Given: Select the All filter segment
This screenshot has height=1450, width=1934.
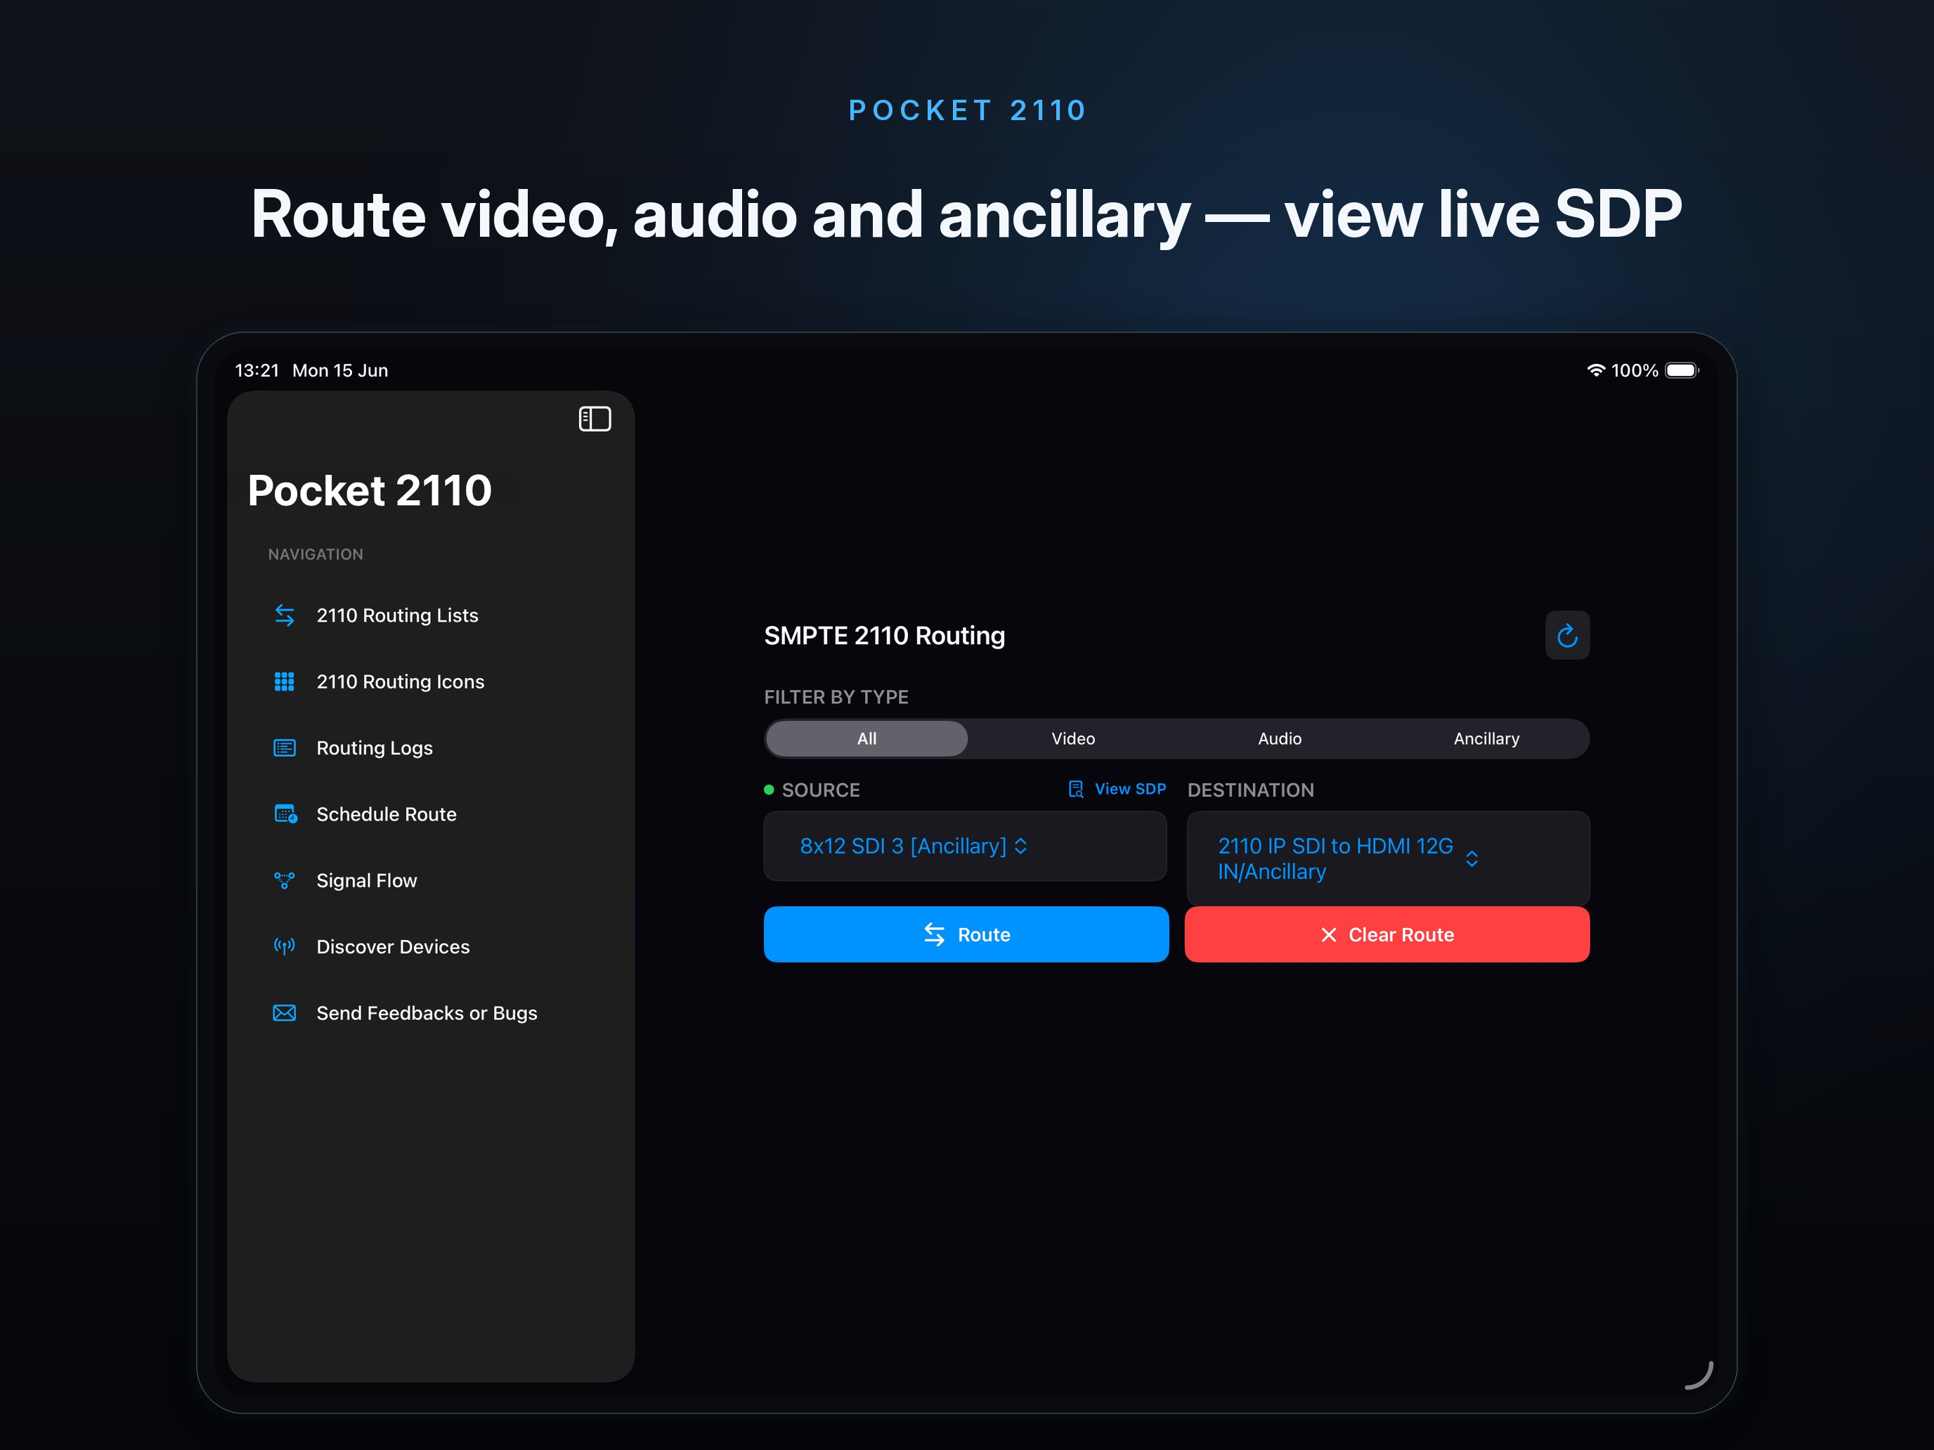Looking at the screenshot, I should click(x=867, y=738).
